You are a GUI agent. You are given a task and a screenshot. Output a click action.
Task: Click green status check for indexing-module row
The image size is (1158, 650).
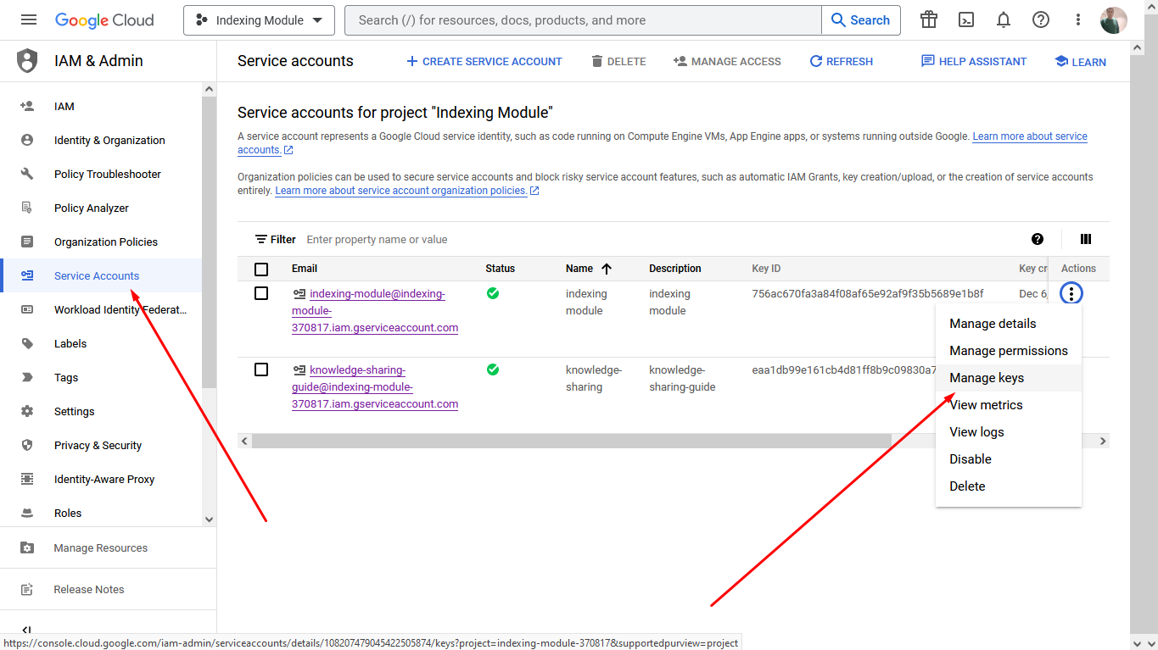point(493,293)
